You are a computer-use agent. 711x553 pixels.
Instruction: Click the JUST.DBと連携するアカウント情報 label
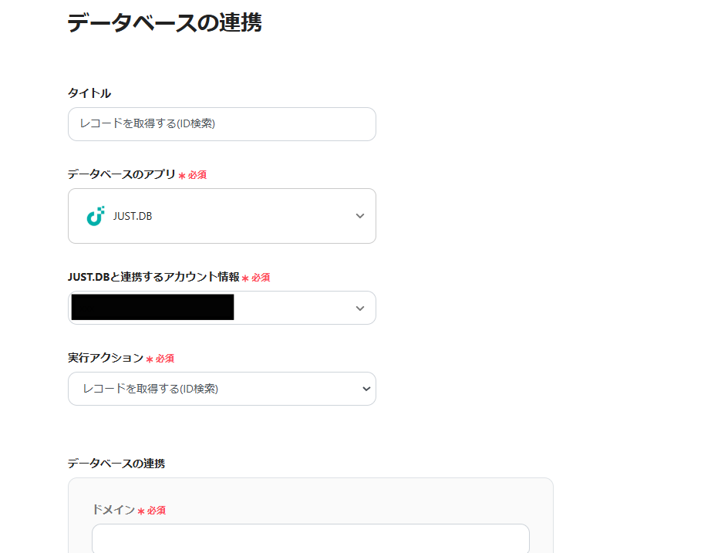[x=153, y=277]
